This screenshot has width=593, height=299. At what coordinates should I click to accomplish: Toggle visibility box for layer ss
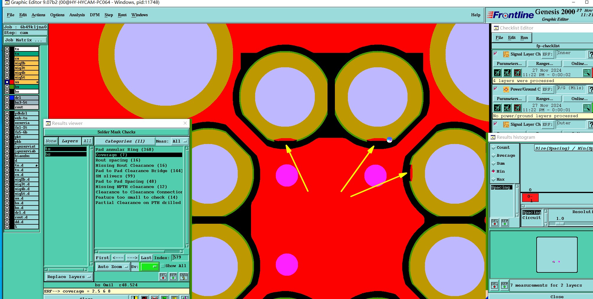[7, 82]
